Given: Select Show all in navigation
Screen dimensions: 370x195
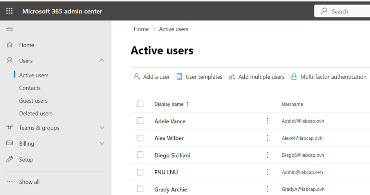Looking at the screenshot, I should coord(29,182).
